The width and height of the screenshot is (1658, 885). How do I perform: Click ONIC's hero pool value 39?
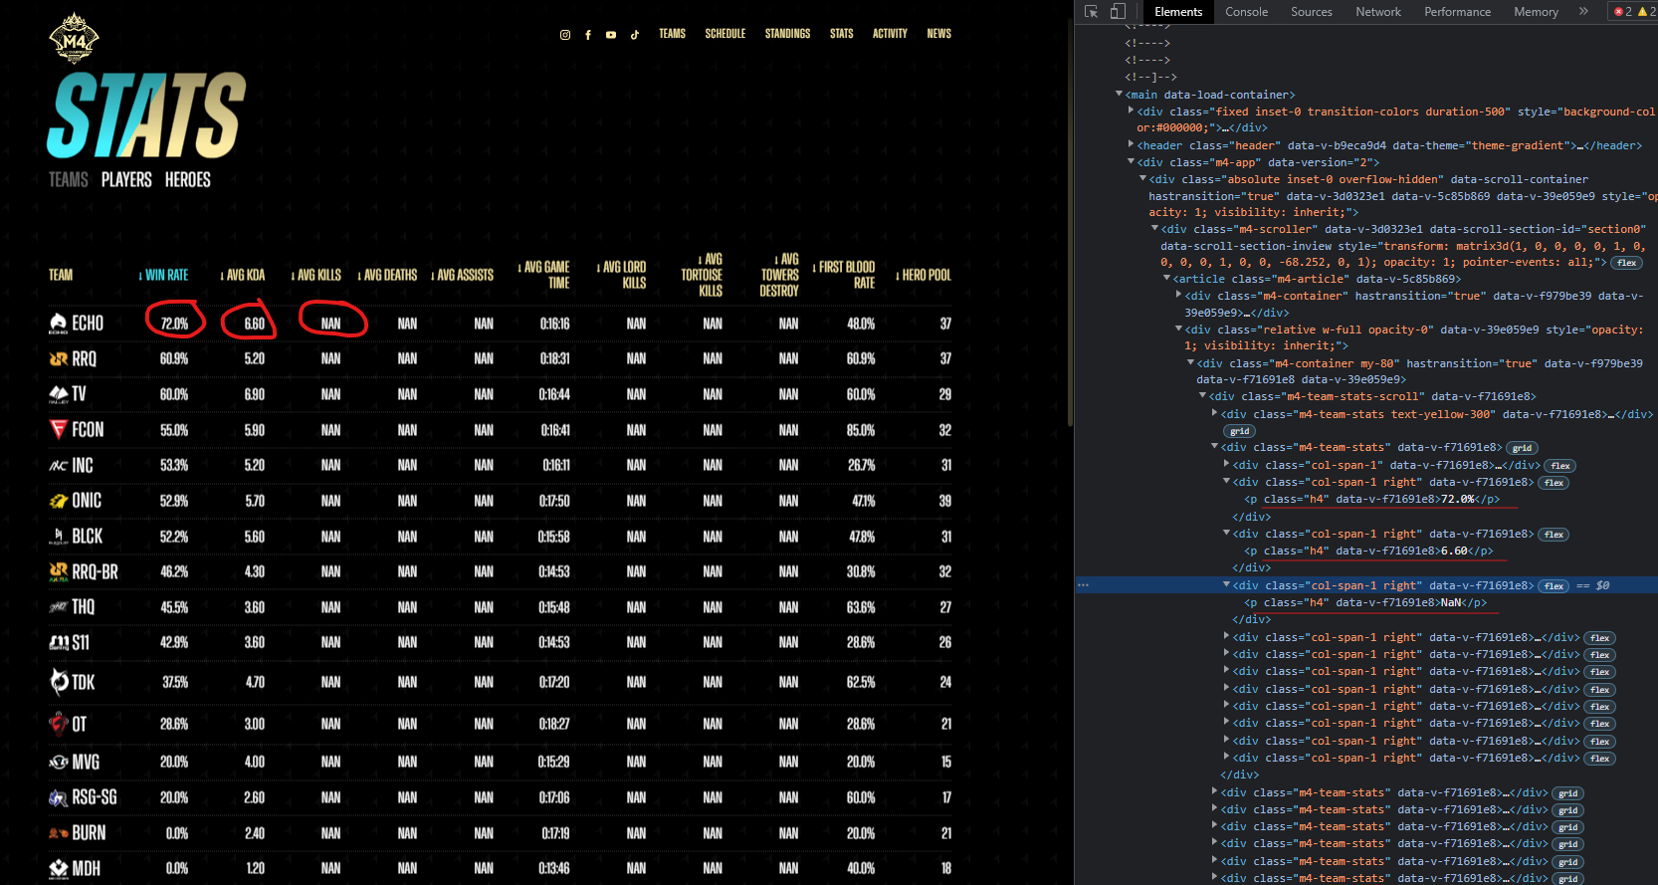tap(945, 501)
